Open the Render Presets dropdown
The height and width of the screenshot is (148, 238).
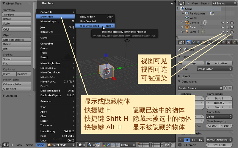200,88
